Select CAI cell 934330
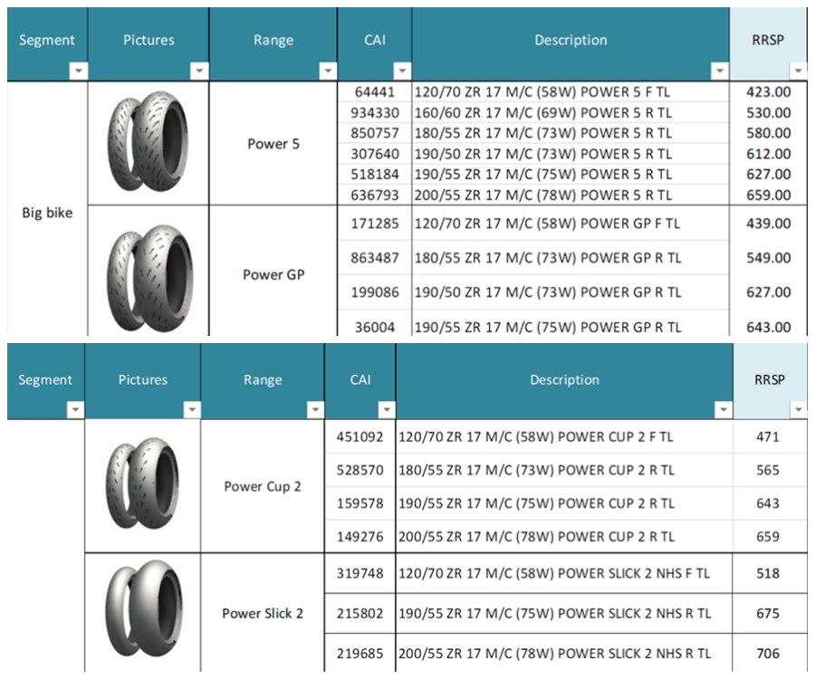Image resolution: width=815 pixels, height=679 pixels. pos(375,113)
